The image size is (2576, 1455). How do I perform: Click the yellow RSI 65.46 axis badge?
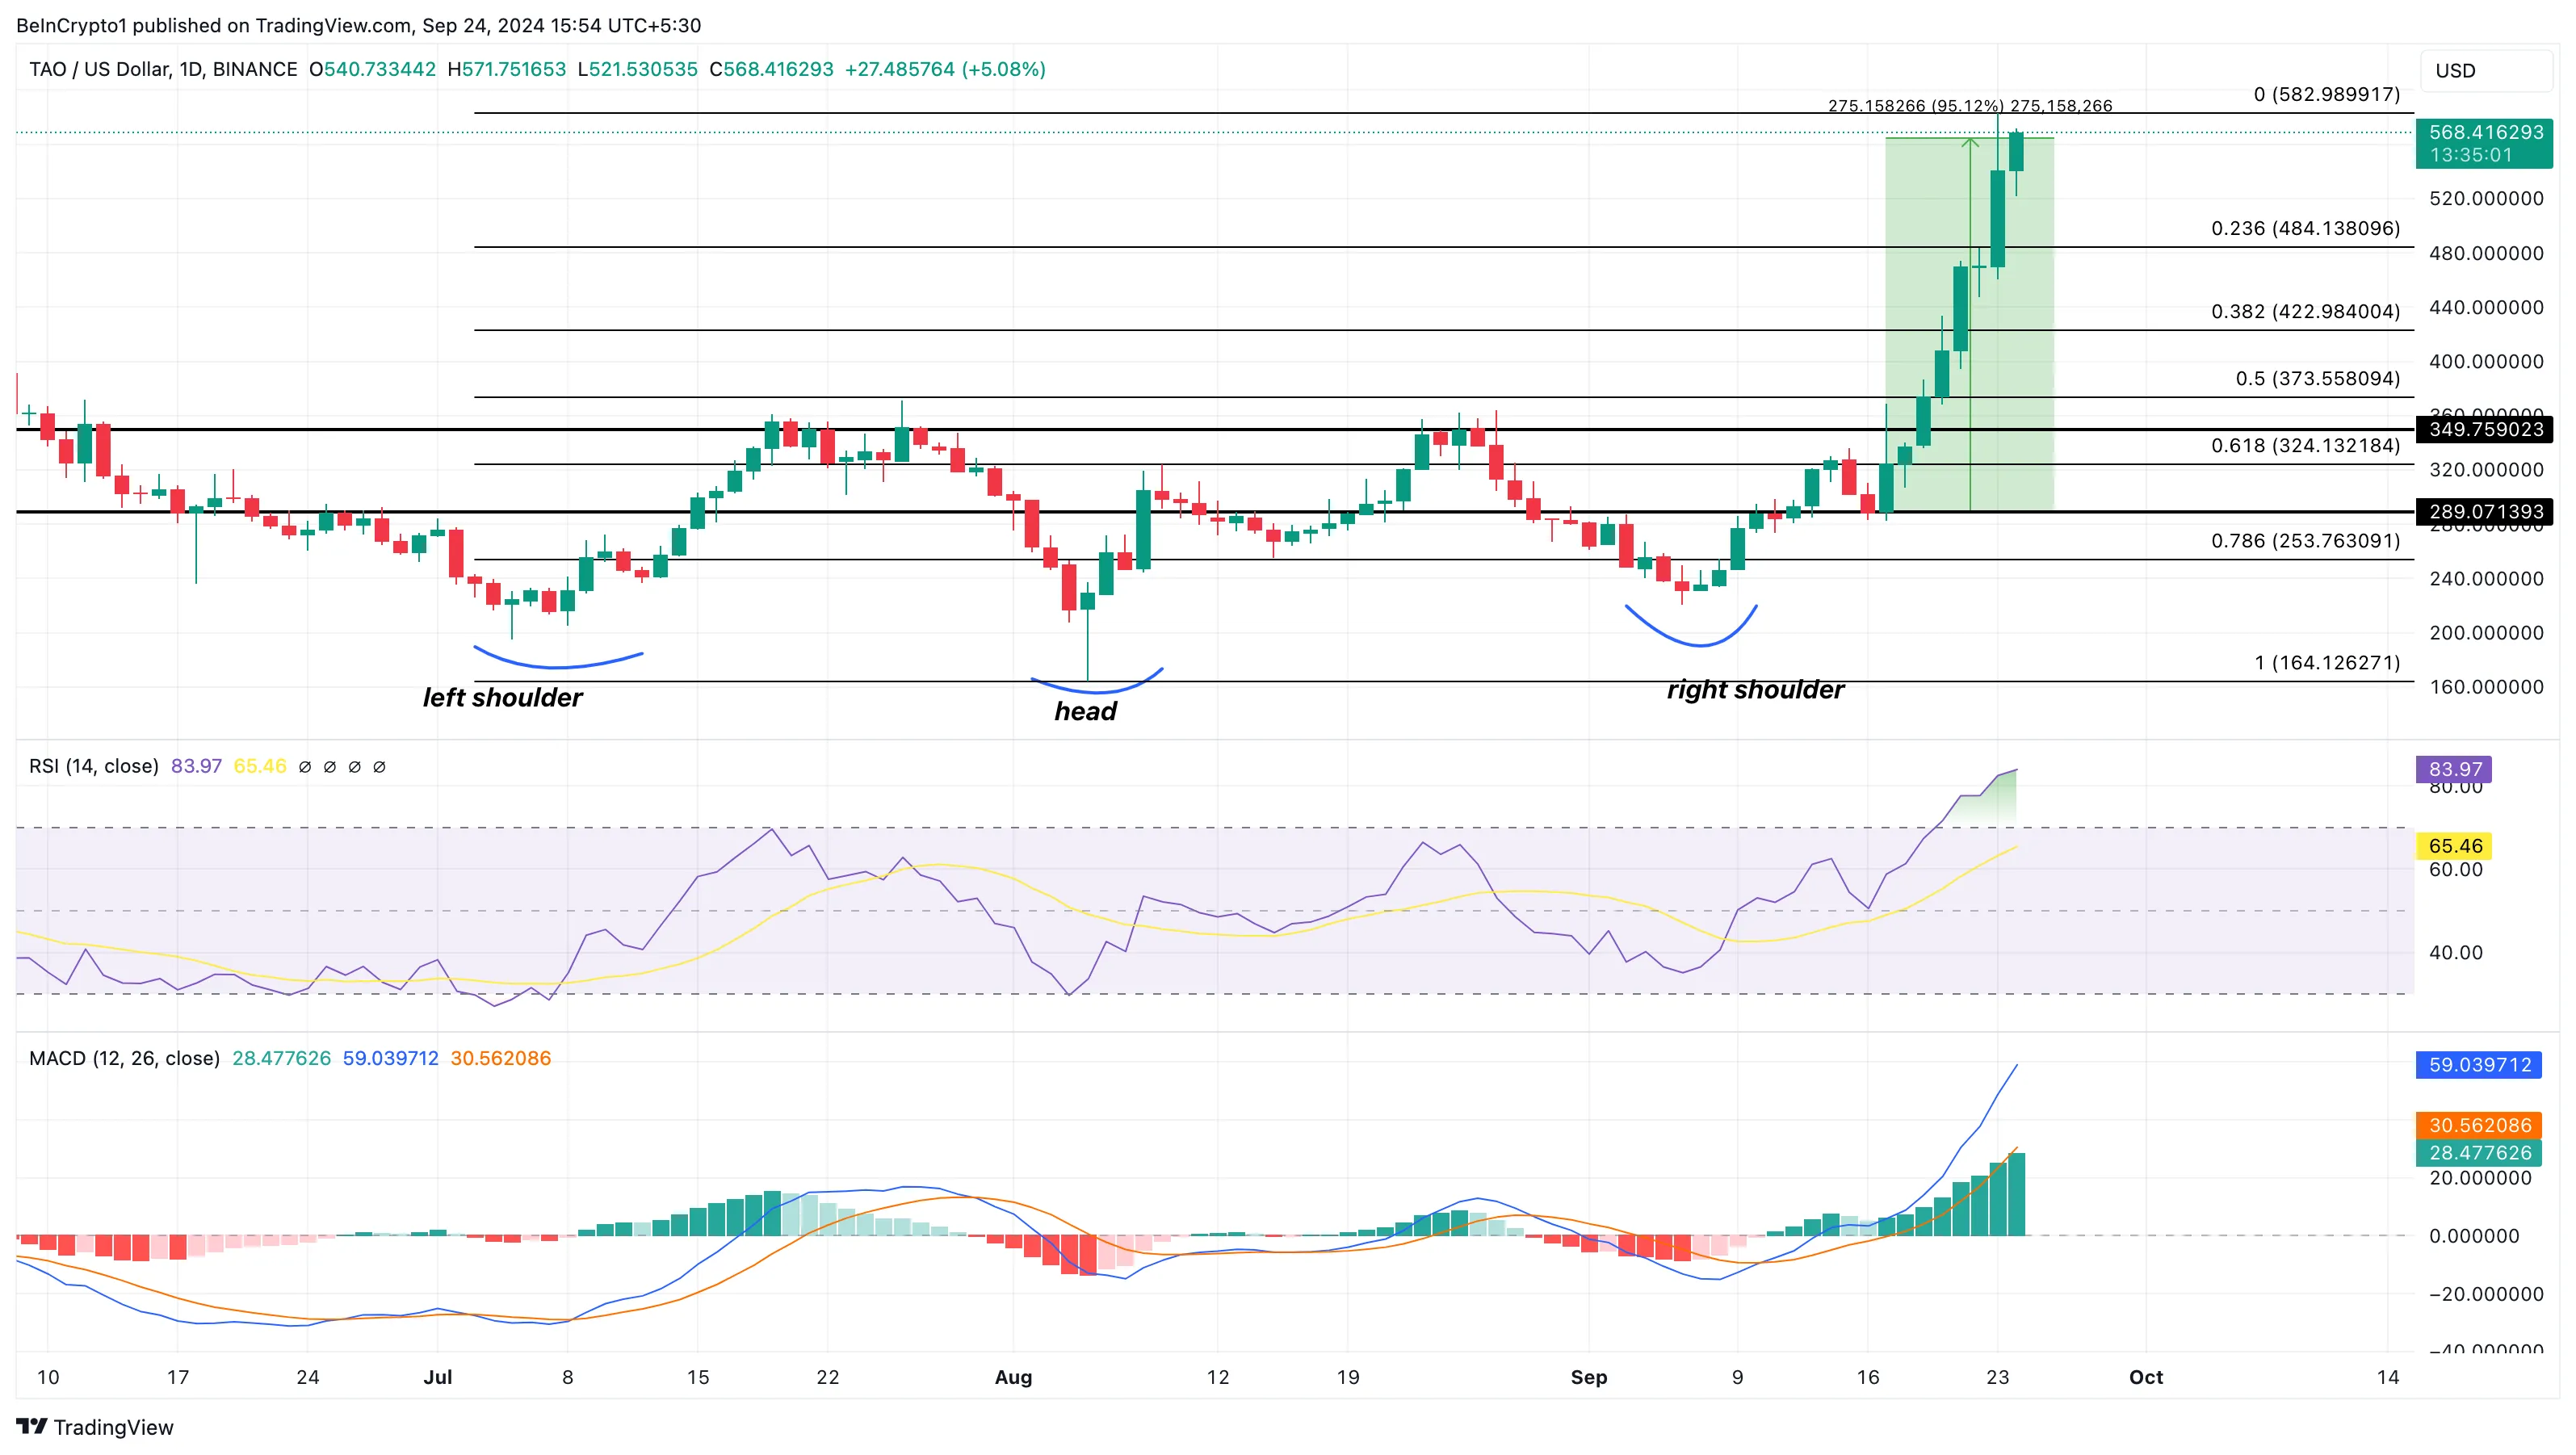pos(2454,846)
